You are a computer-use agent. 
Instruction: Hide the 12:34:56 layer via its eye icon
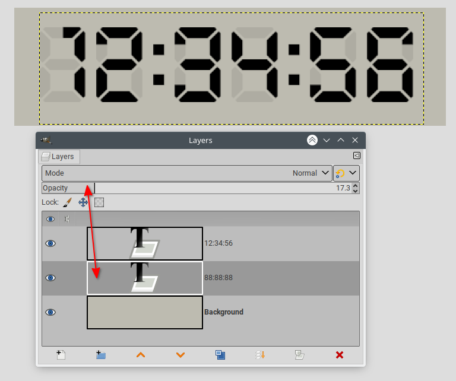tap(50, 243)
